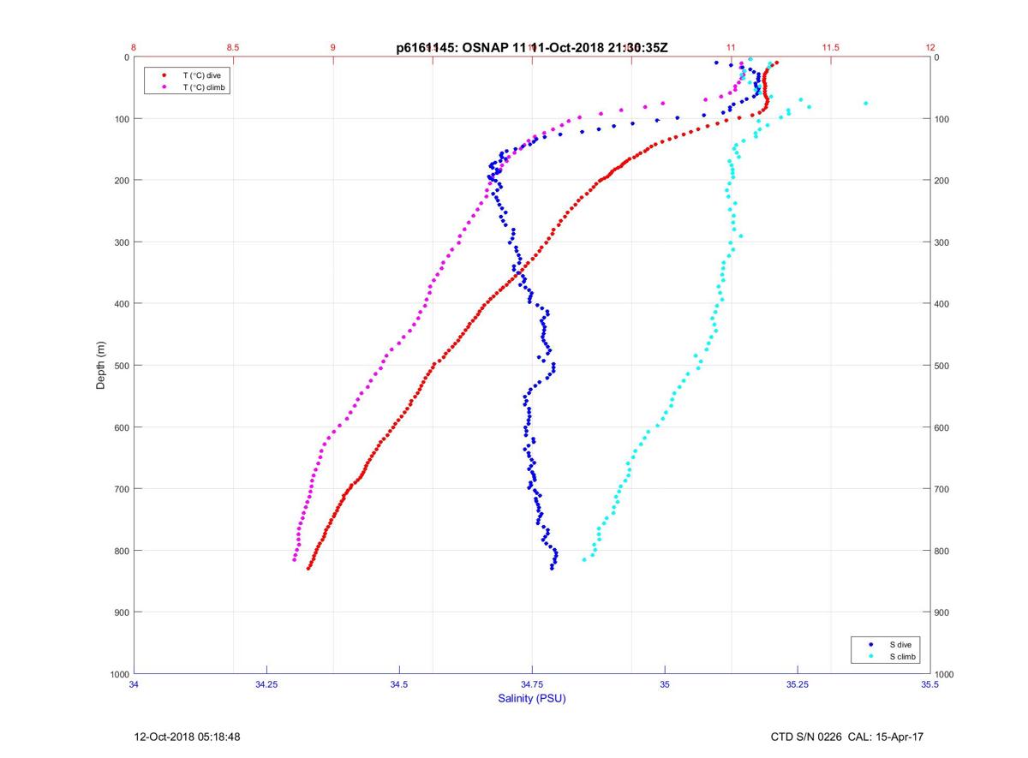The image size is (1028, 758).
Task: Click '900' on the left depth axis
Action: (121, 612)
